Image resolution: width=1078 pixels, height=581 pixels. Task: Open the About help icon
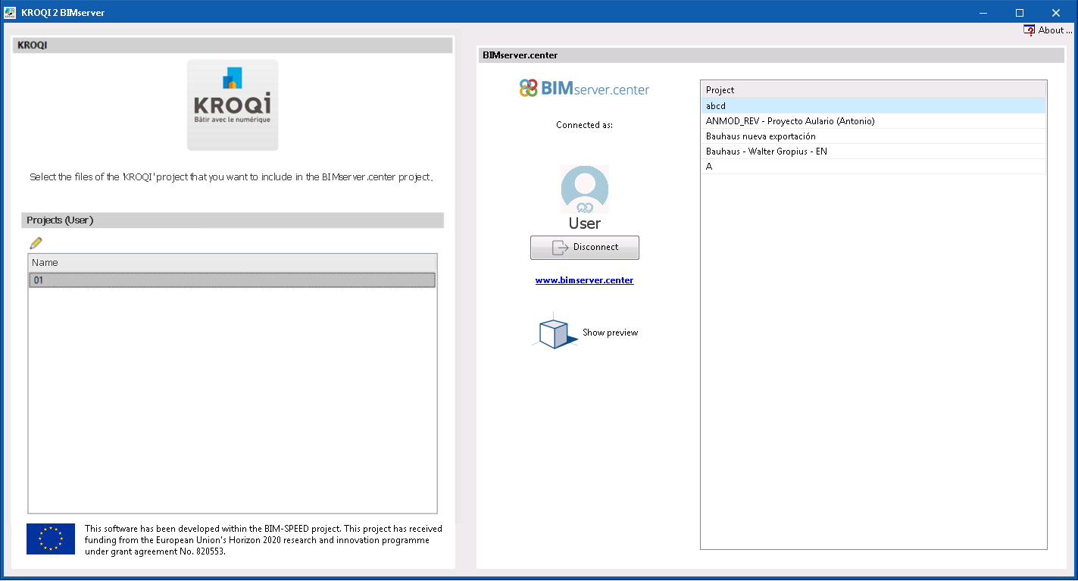pyautogui.click(x=1029, y=30)
